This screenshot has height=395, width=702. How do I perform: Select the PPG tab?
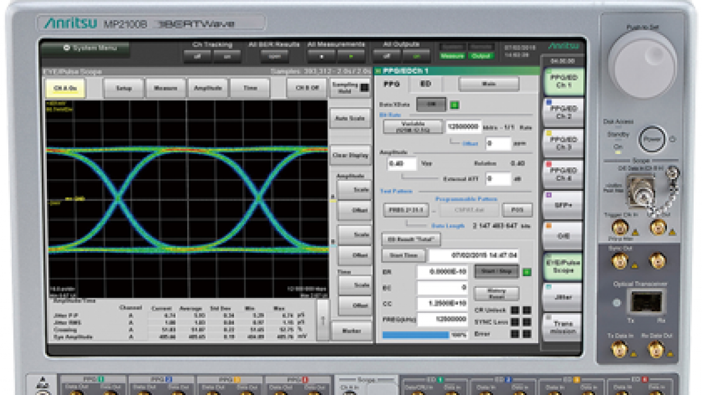coord(391,84)
